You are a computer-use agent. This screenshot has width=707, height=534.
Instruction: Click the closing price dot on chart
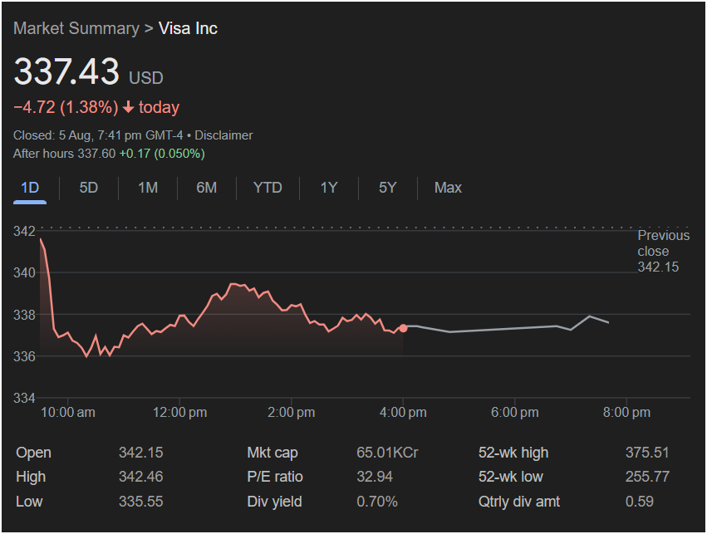404,328
